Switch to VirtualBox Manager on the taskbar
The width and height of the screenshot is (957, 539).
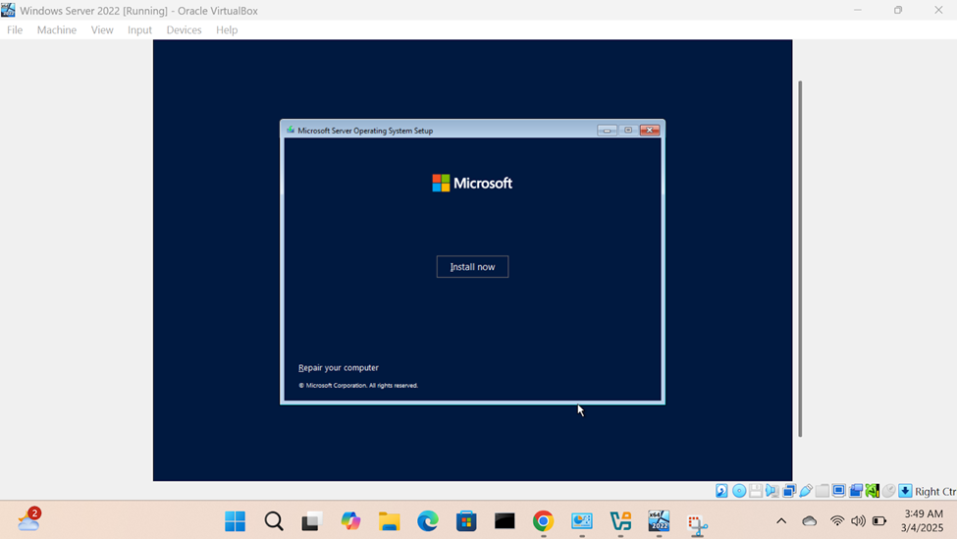pyautogui.click(x=620, y=521)
